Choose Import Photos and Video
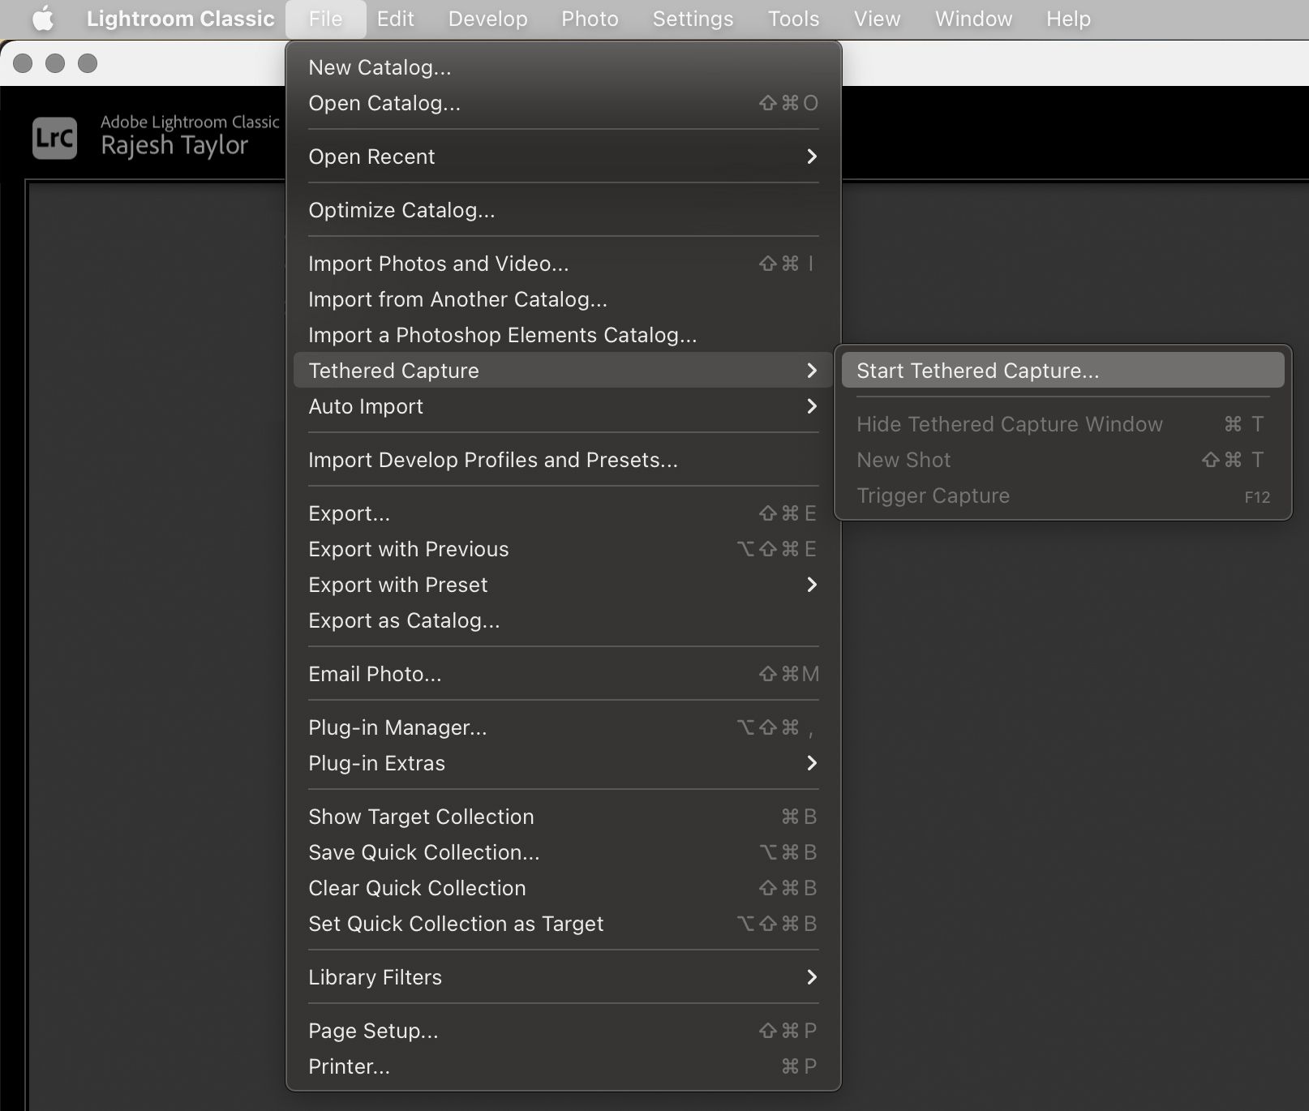1309x1111 pixels. click(x=438, y=263)
